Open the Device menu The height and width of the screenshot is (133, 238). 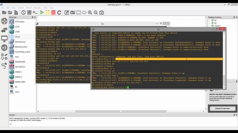pyautogui.click(x=29, y=8)
